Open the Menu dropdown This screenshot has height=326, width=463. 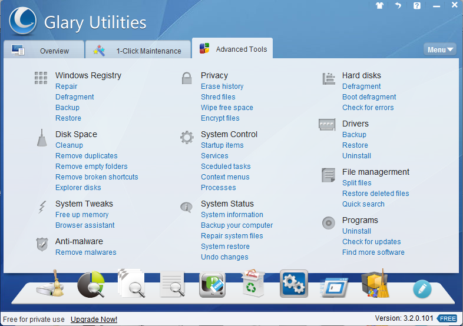(x=440, y=49)
